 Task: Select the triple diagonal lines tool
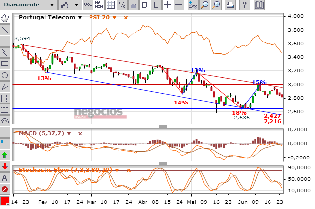tap(5, 132)
